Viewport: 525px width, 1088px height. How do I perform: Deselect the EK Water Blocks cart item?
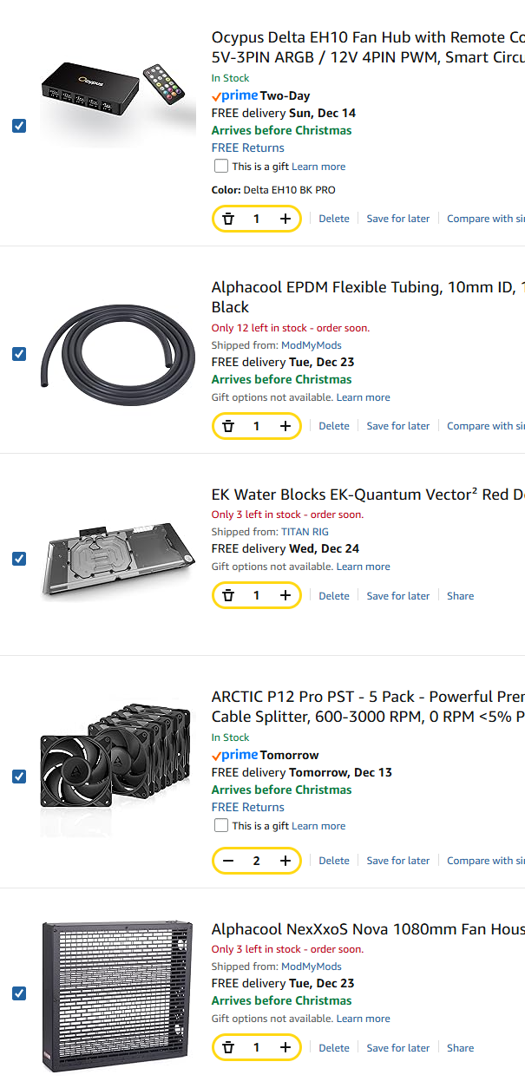coord(19,559)
